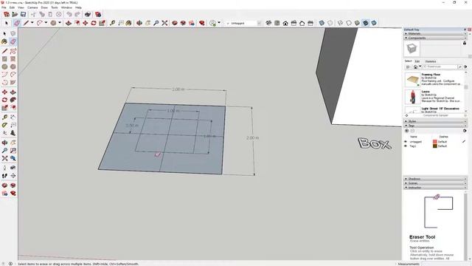Click the 3D Warehouse search magnifier button
The width and height of the screenshot is (472, 266).
[x=460, y=67]
